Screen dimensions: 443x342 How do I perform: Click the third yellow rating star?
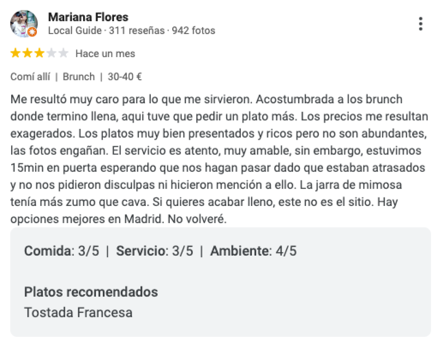[39, 53]
